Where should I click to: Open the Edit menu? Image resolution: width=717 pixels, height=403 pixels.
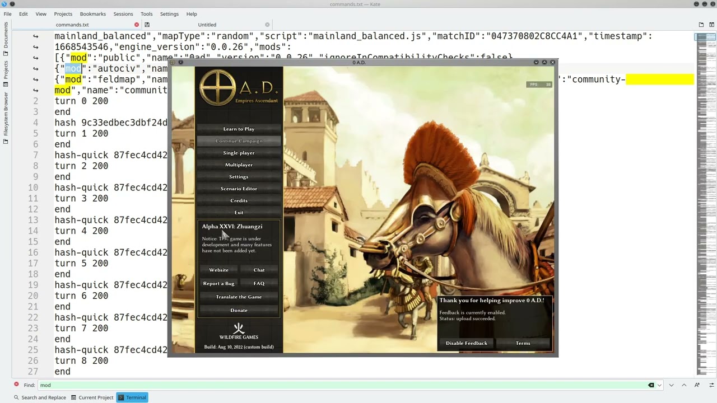point(24,14)
